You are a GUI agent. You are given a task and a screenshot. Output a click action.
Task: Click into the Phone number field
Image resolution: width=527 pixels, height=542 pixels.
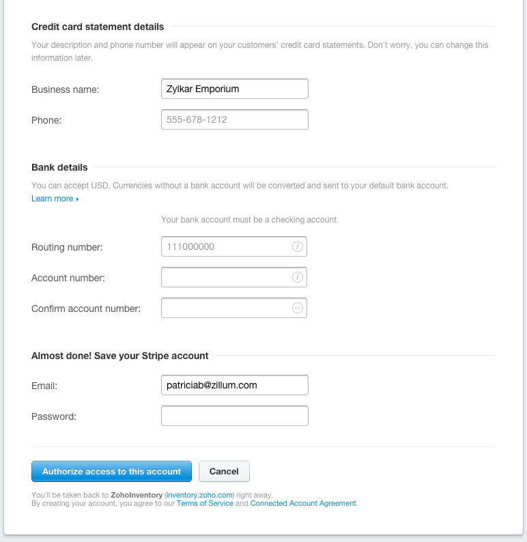(234, 119)
